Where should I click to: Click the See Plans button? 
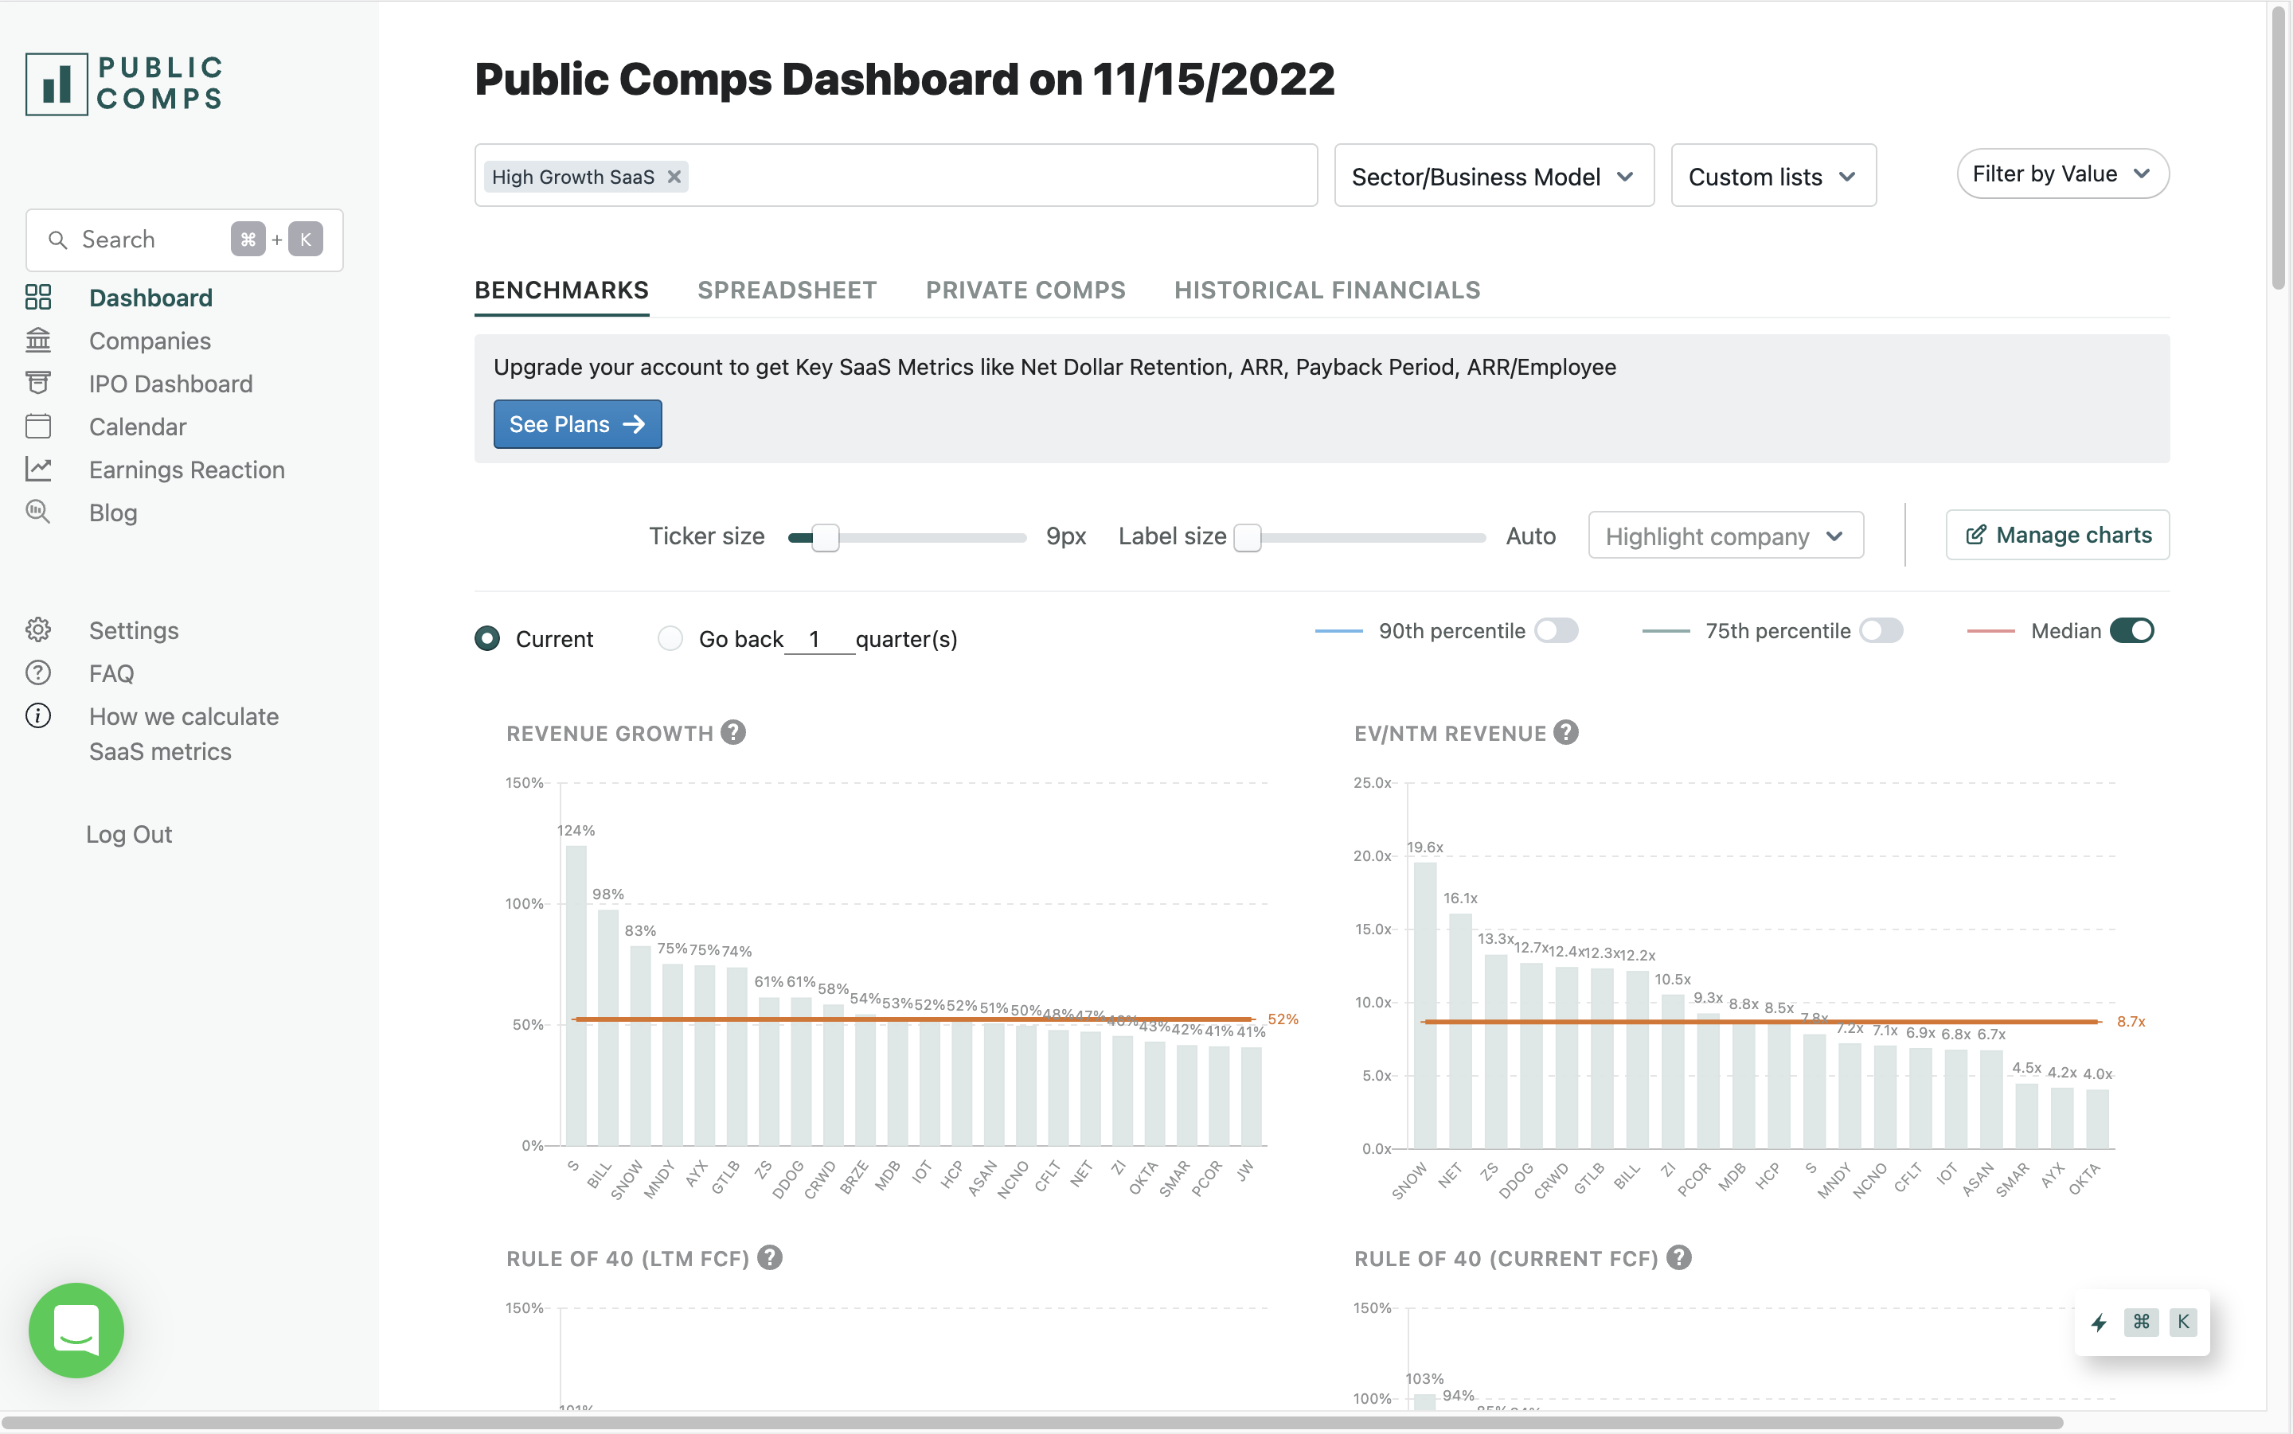click(x=576, y=425)
